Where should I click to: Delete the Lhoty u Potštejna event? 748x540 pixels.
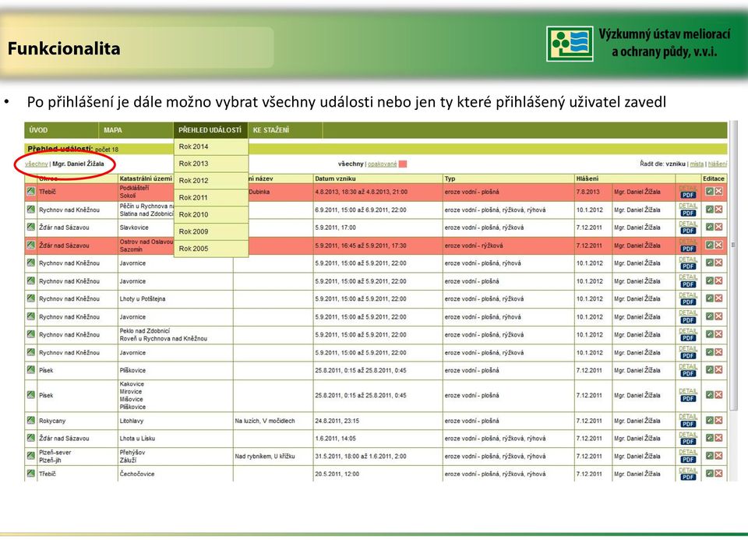pos(718,298)
